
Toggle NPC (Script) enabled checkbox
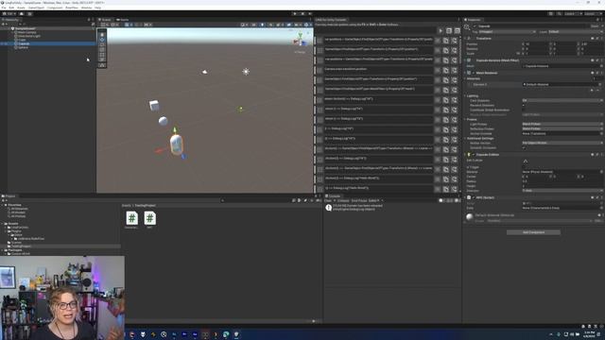pos(474,197)
